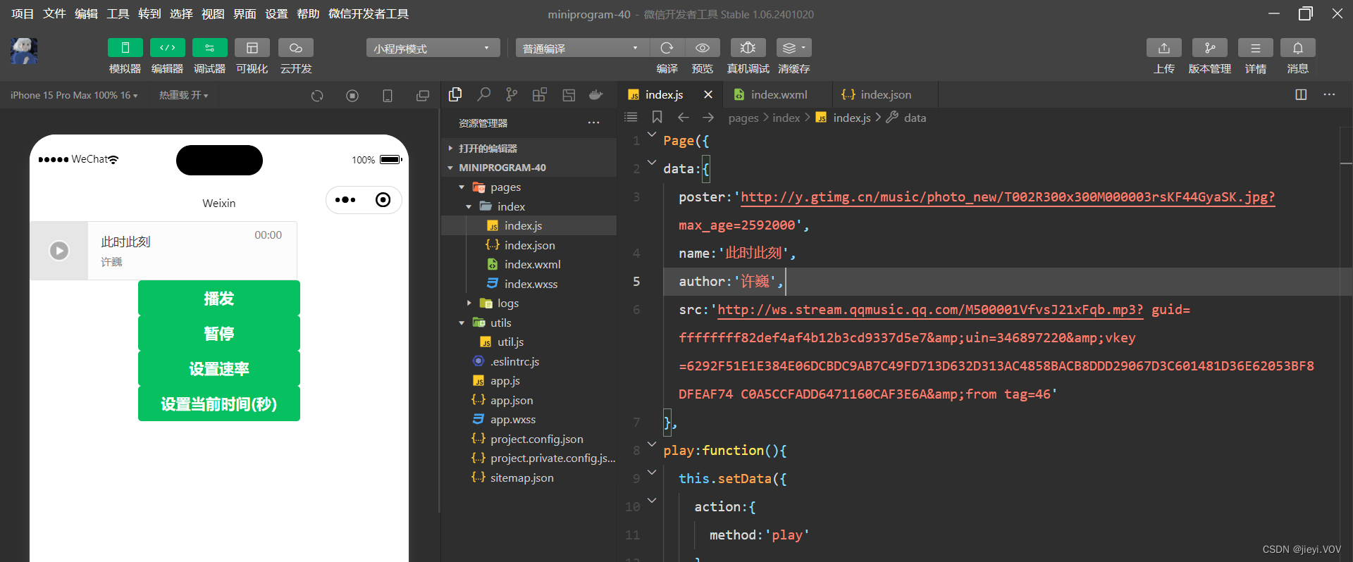The width and height of the screenshot is (1353, 562).
Task: Click the user avatar
Action: [x=24, y=51]
